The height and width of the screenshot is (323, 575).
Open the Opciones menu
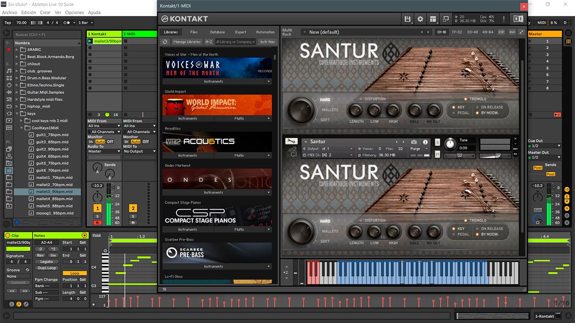point(74,12)
